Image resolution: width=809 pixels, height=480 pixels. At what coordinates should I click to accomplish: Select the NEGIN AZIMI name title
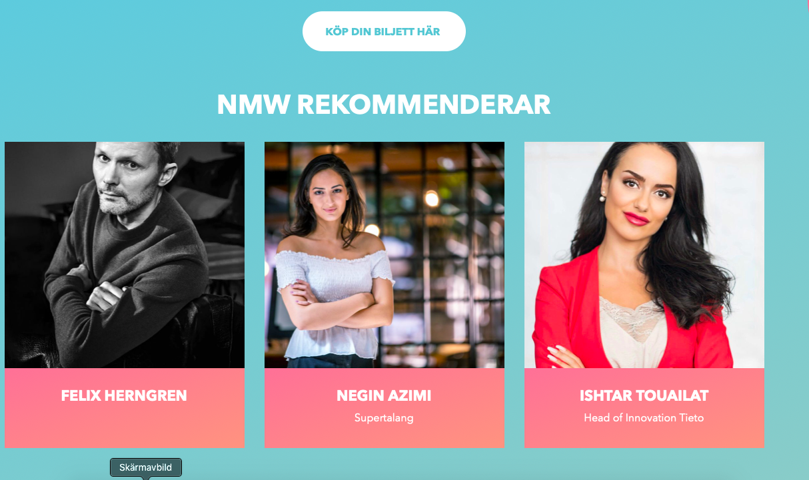384,395
